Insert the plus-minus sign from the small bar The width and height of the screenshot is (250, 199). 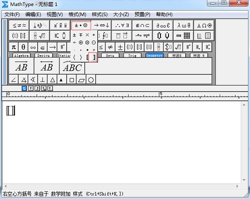click(120, 47)
